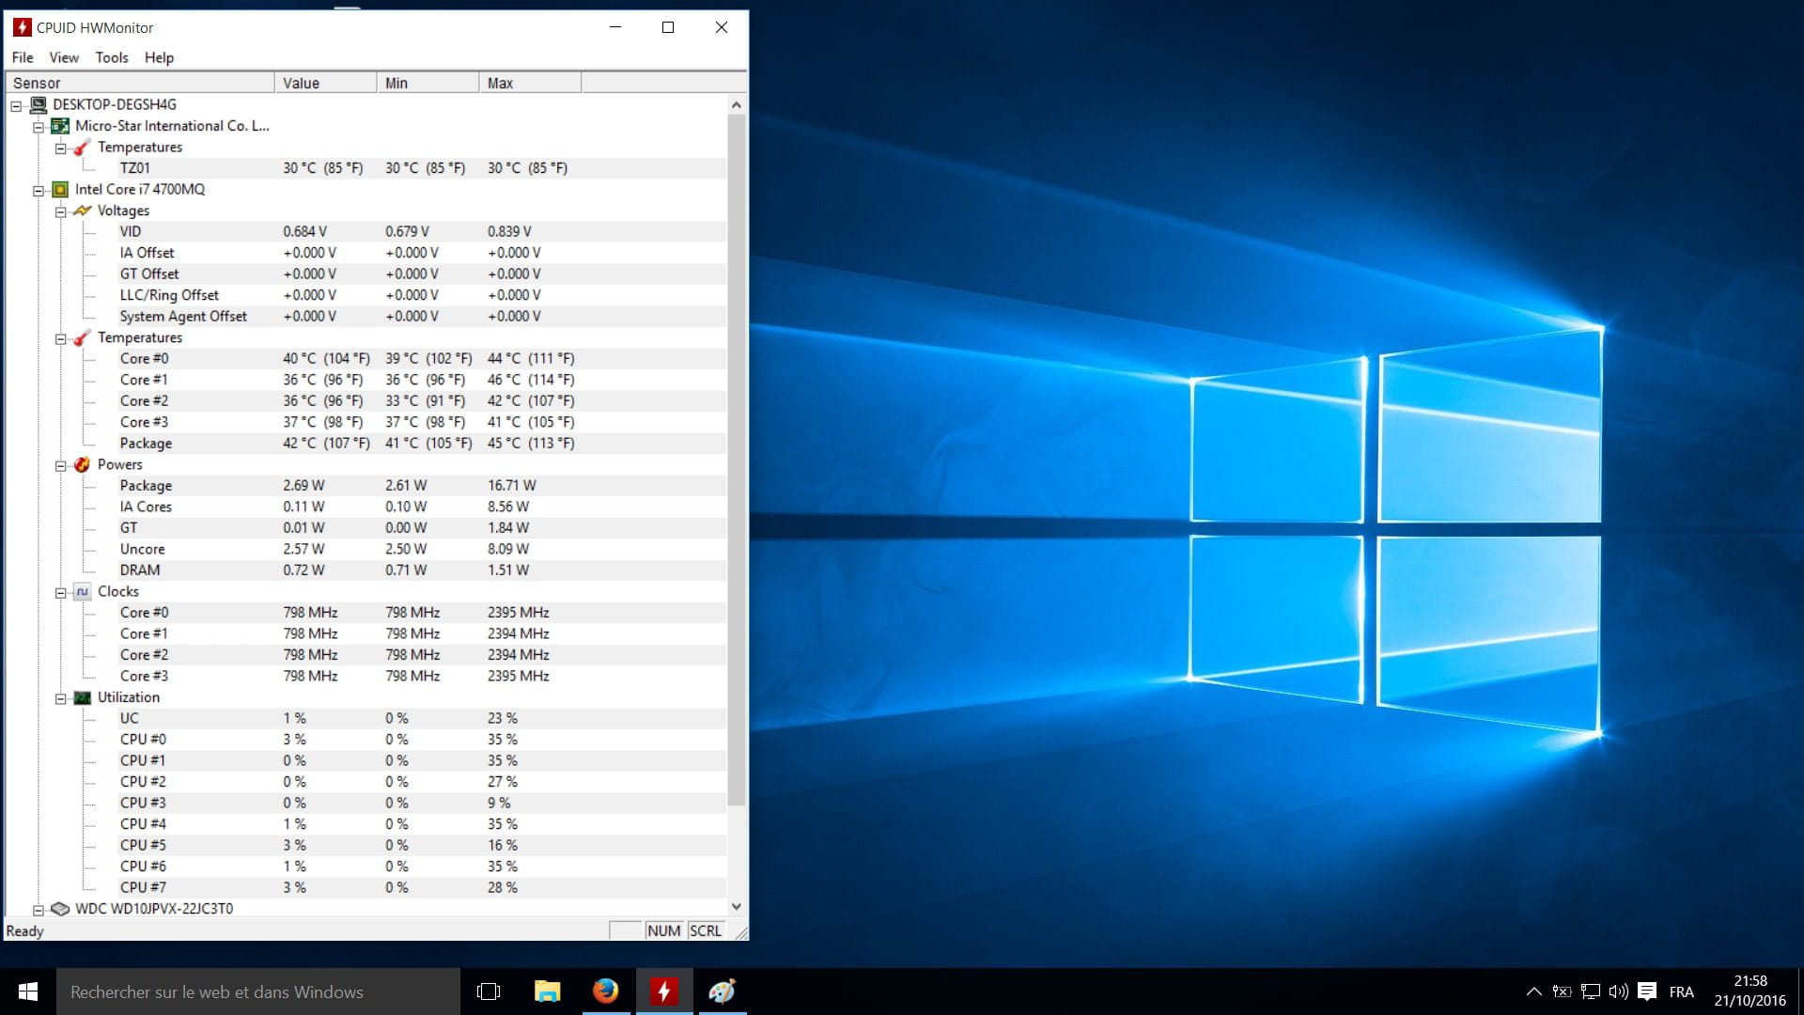1804x1015 pixels.
Task: Collapse the Utilization section
Action: coord(61,698)
